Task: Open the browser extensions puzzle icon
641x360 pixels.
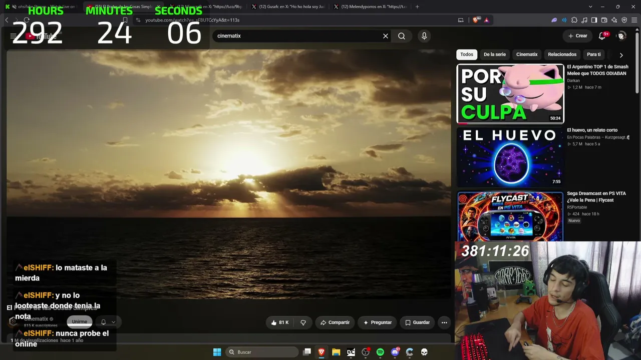Action: coord(574,20)
